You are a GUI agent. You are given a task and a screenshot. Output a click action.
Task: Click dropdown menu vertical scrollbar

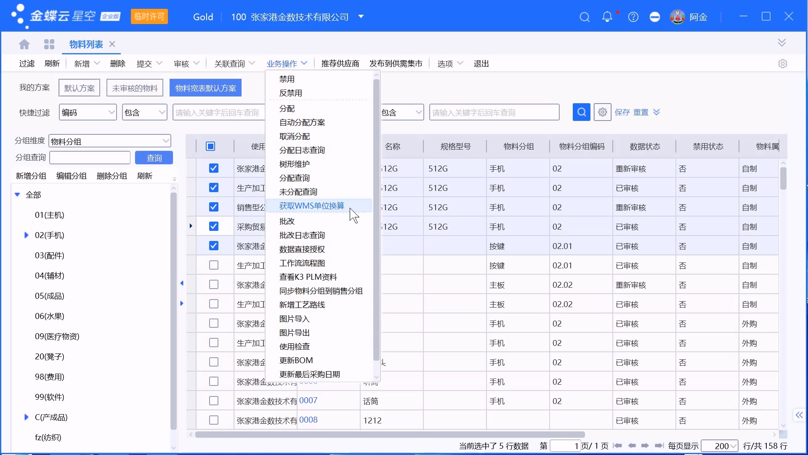pyautogui.click(x=376, y=219)
